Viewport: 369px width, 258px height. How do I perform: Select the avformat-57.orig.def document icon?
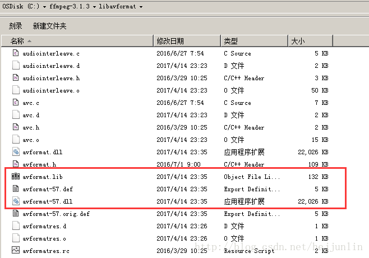pos(16,214)
